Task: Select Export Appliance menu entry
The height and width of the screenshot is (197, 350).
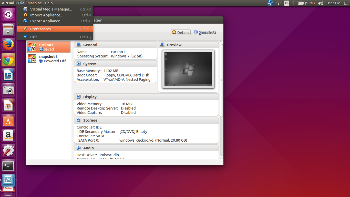Action: click(55, 21)
